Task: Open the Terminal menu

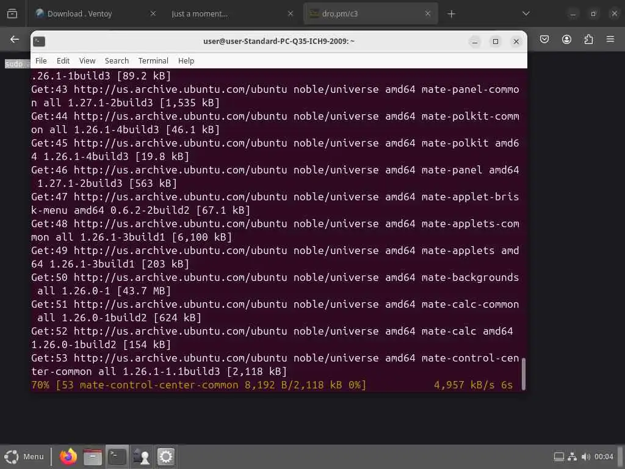Action: 153,60
